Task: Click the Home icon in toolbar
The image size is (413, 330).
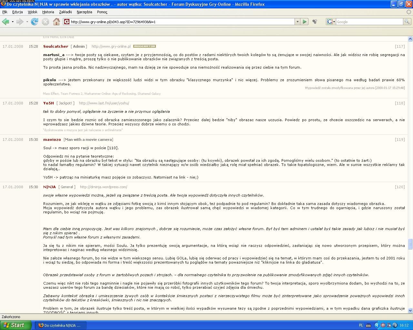Action: [56, 22]
